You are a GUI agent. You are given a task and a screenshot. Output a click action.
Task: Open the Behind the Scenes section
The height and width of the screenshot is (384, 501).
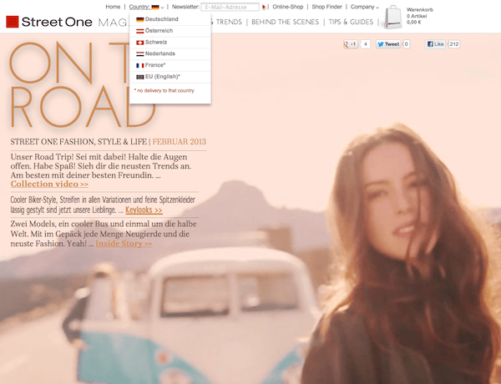pos(285,22)
